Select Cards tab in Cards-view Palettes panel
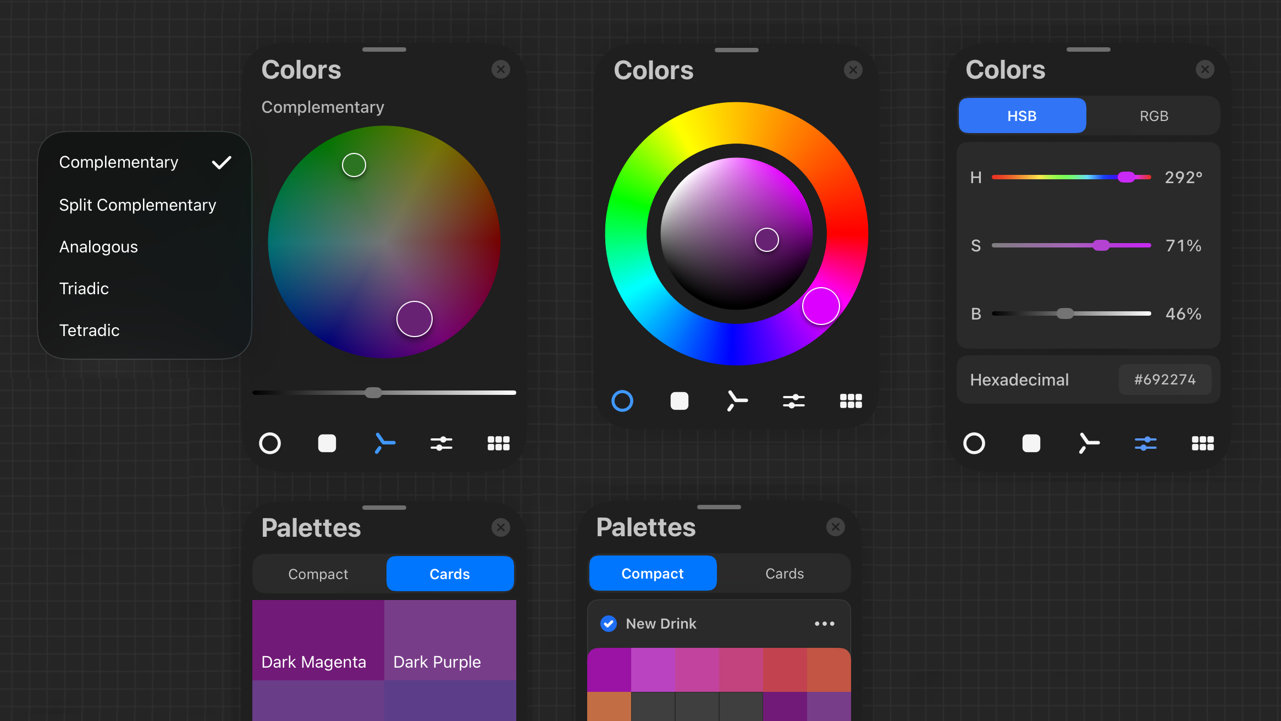 pos(450,574)
